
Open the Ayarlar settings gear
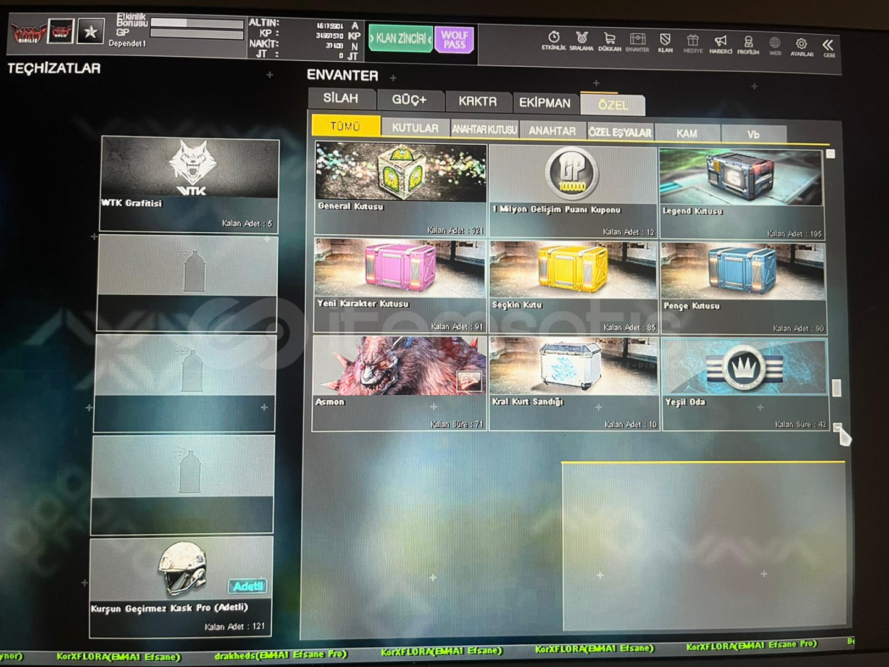801,46
